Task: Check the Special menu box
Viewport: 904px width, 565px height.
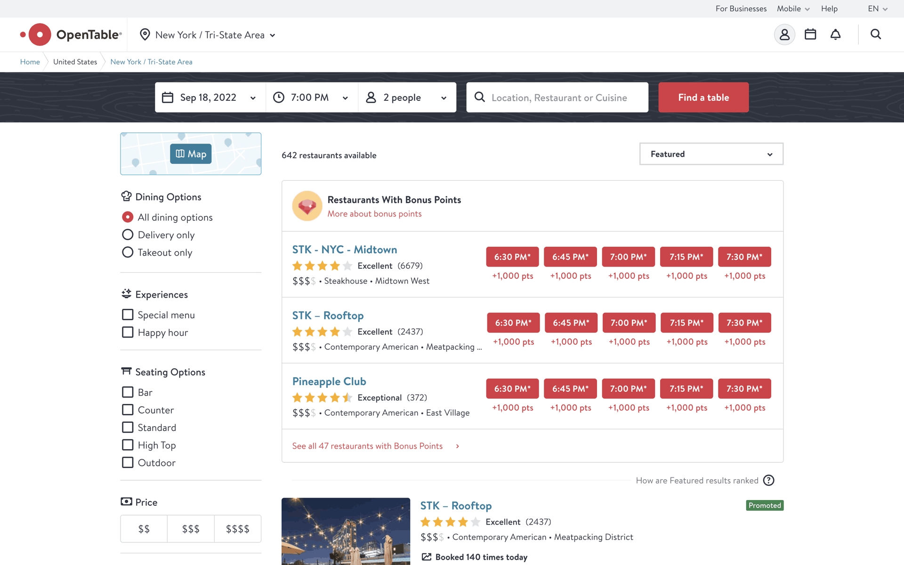Action: [128, 315]
